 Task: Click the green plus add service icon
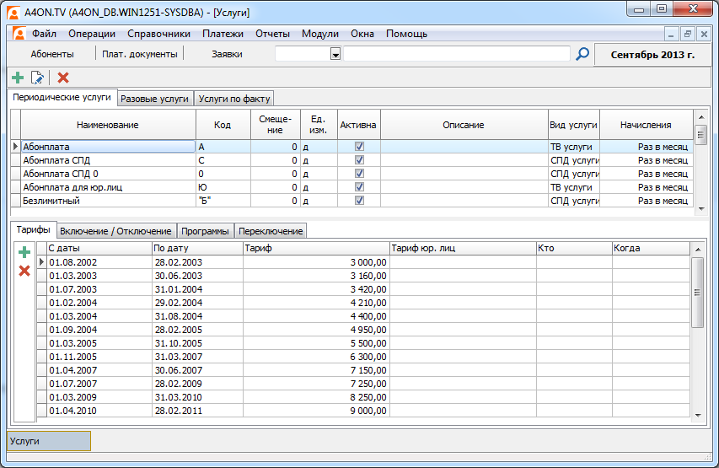point(17,78)
